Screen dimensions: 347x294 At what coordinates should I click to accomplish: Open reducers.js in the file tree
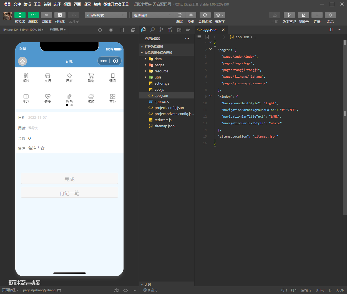tap(167, 120)
